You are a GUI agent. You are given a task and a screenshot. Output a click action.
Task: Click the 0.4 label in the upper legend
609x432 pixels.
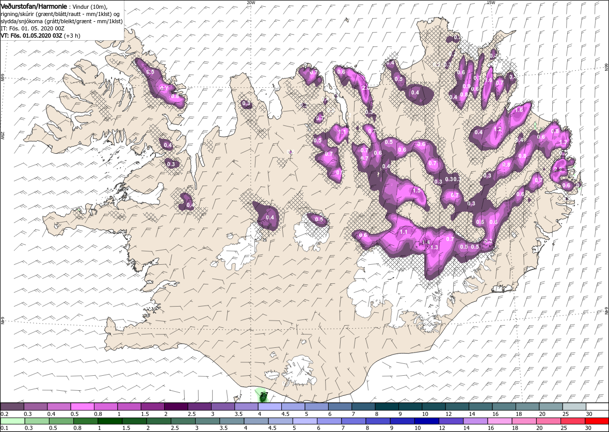click(51, 414)
